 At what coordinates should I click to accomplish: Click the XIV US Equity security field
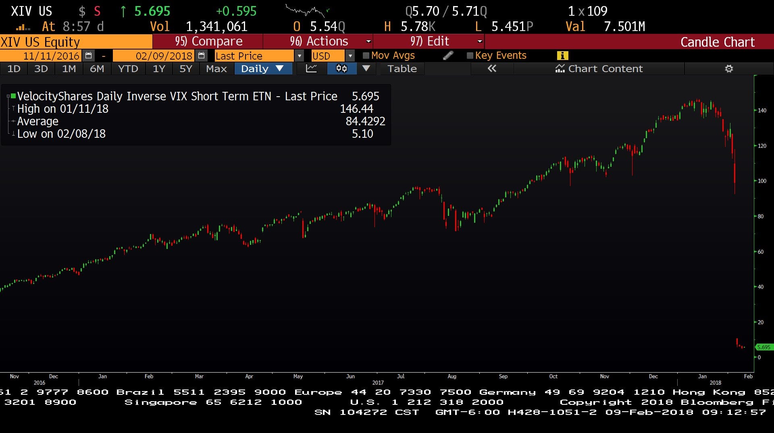pyautogui.click(x=76, y=41)
